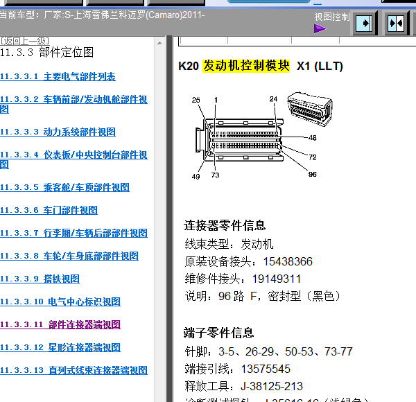Click the 当前车型 Camaro vehicle label
This screenshot has width=416, height=402.
coord(102,15)
